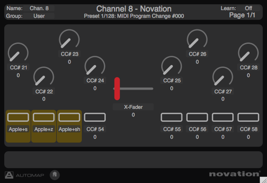Viewport: 267px width, 183px height.
Task: Click the CC# 27 rotary knob
Action: click(223, 77)
